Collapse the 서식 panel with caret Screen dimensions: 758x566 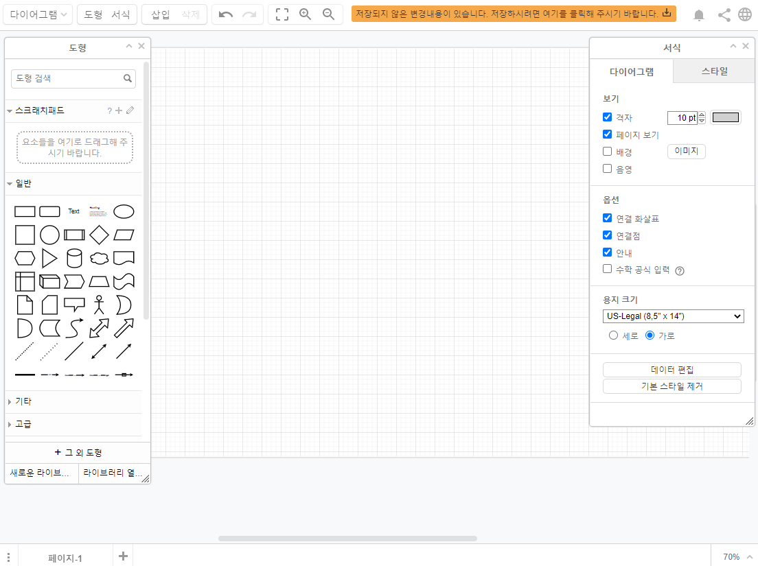[x=733, y=47]
